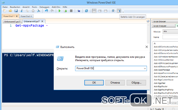Screen dimensions: 178x110
Task: Select Add-BgpCustomRoute command
Action: point(163,80)
